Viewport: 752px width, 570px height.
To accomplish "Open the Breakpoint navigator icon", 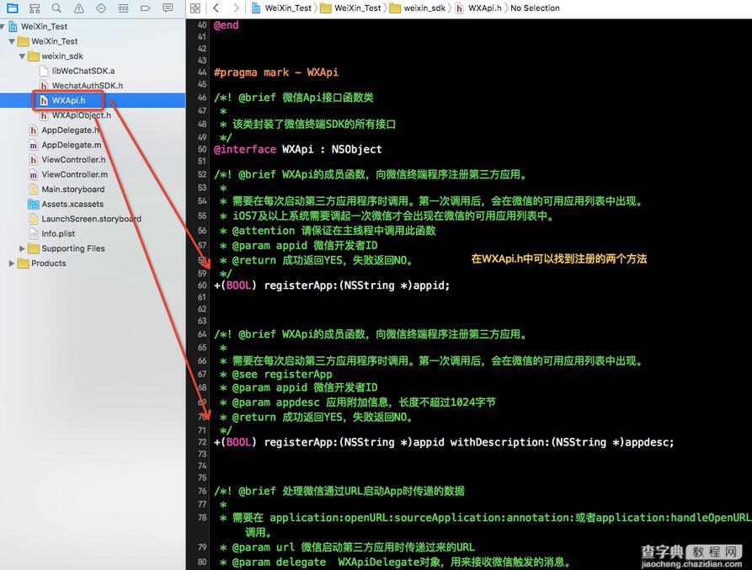I will click(x=146, y=8).
